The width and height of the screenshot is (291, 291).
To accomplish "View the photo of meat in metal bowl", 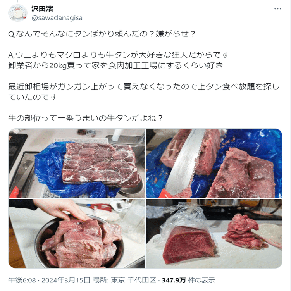I will pos(76,234).
